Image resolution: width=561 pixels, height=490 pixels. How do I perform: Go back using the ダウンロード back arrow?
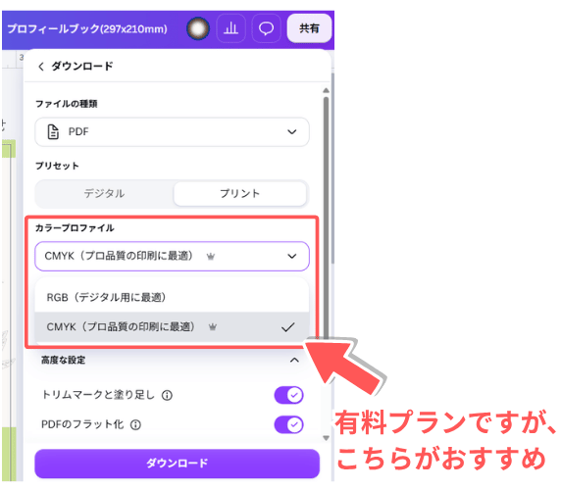[x=41, y=67]
